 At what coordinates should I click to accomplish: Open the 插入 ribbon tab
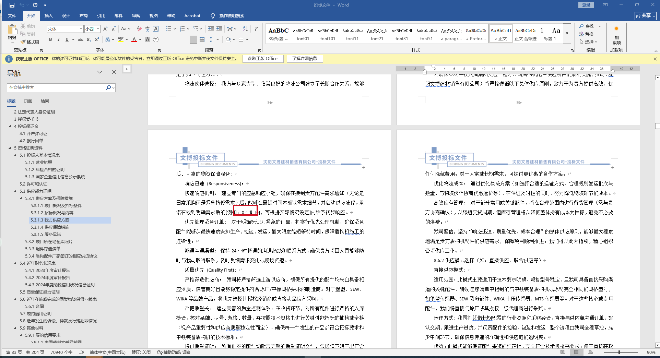(48, 16)
